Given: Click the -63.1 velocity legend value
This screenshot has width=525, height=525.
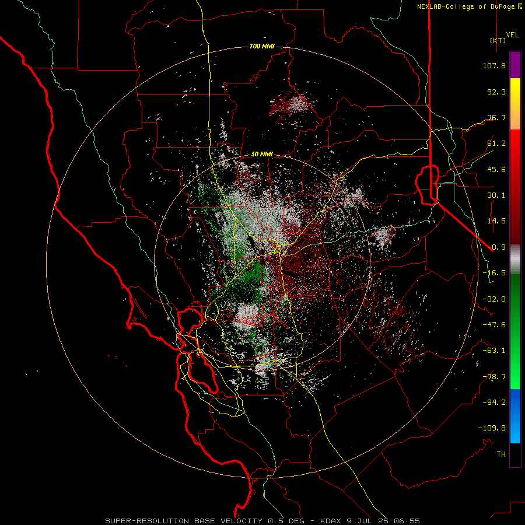Looking at the screenshot, I should (494, 351).
